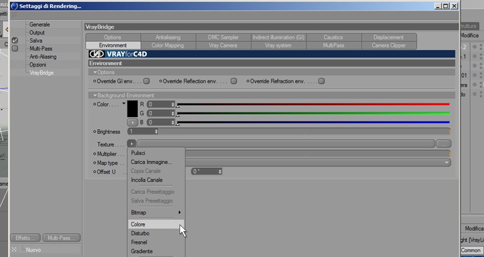Click the Texture arrow button
This screenshot has height=257, width=484.
132,144
